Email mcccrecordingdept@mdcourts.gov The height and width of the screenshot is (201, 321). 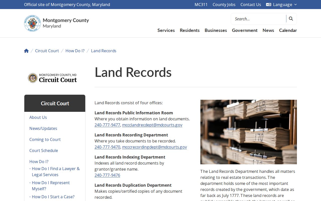[x=154, y=147]
